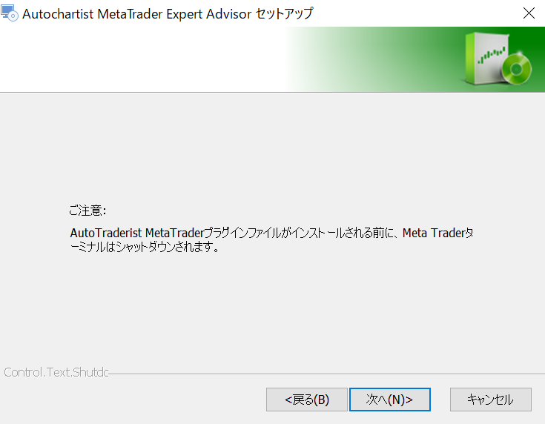Select the ご注意: heading text
This screenshot has height=424, width=545.
click(87, 211)
